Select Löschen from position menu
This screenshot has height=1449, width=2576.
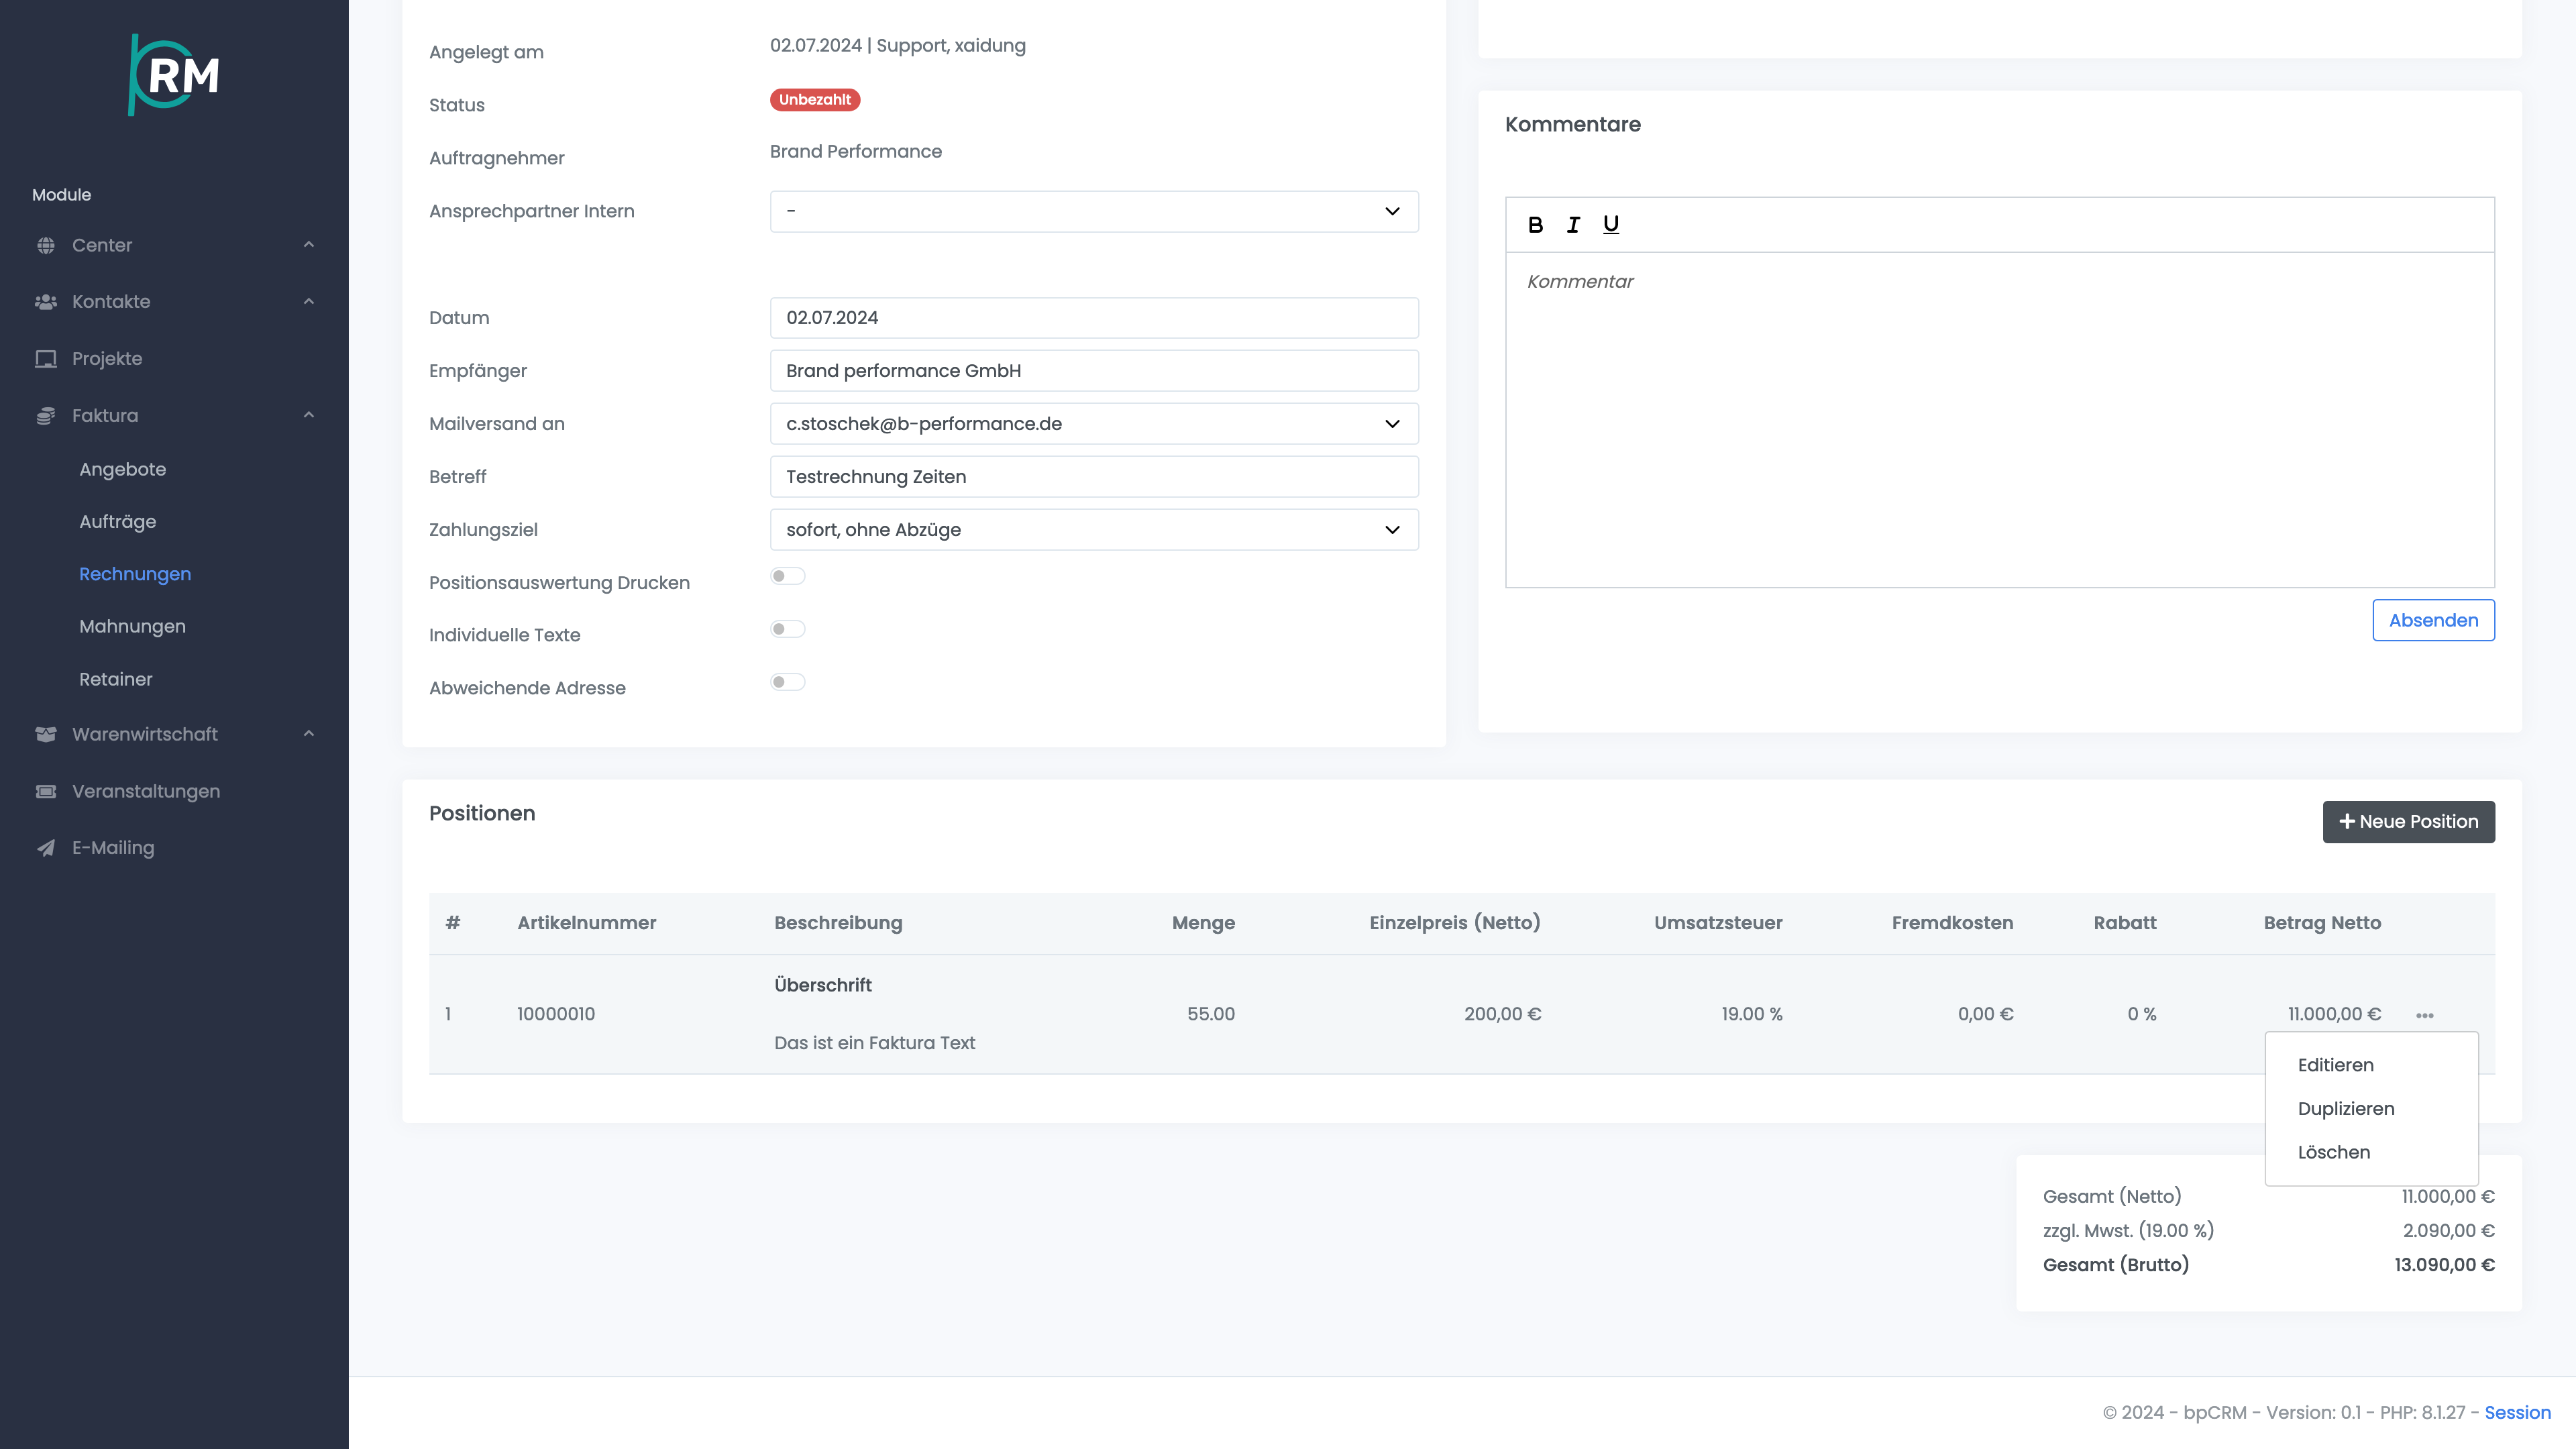(2333, 1153)
